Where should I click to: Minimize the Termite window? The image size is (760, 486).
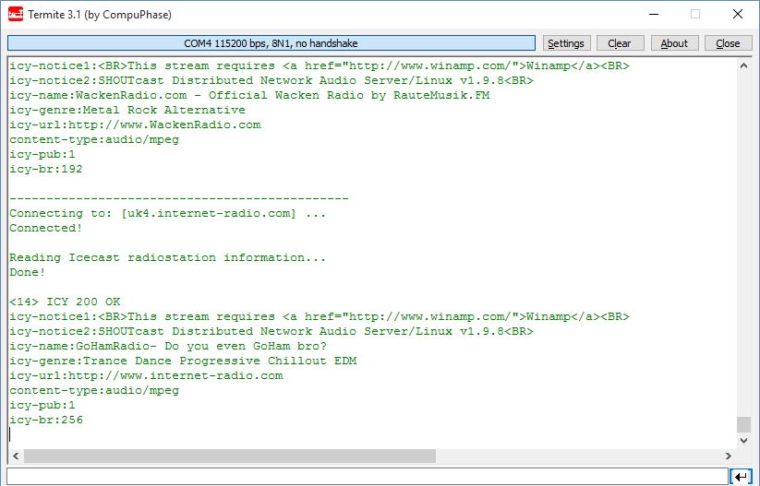[x=653, y=15]
